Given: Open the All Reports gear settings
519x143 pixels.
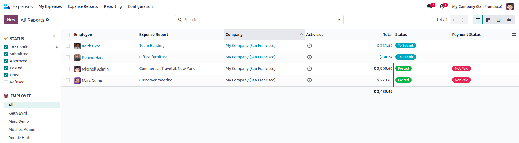Looking at the screenshot, I should point(47,20).
